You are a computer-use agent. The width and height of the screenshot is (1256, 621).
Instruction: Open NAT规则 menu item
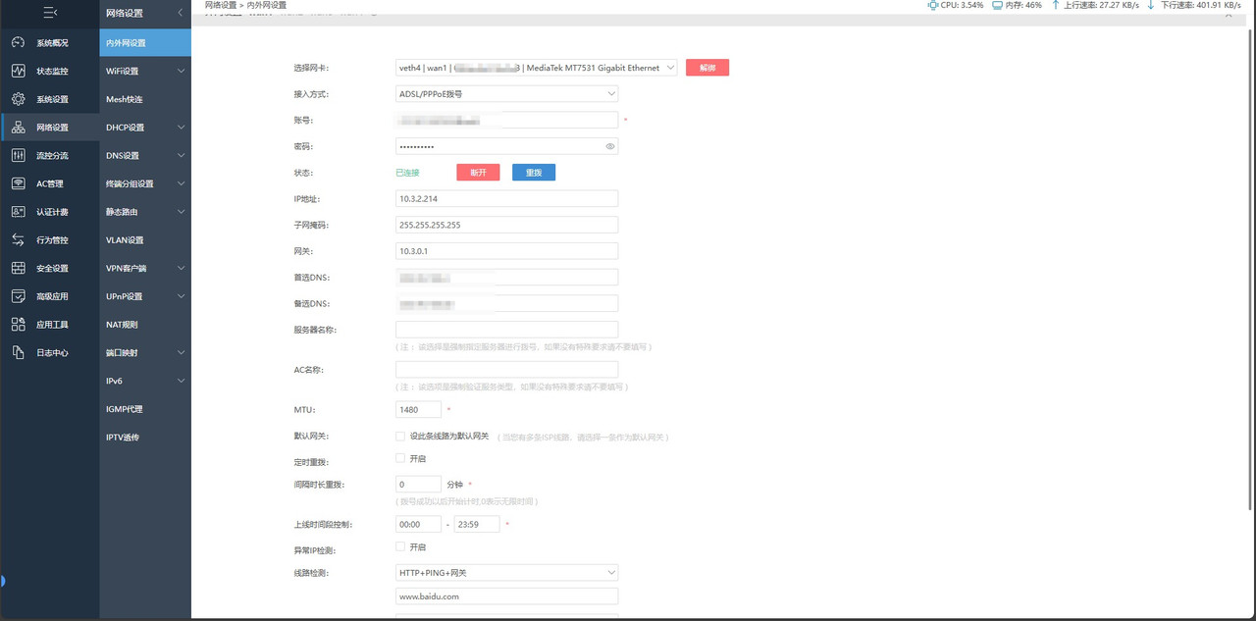(145, 324)
